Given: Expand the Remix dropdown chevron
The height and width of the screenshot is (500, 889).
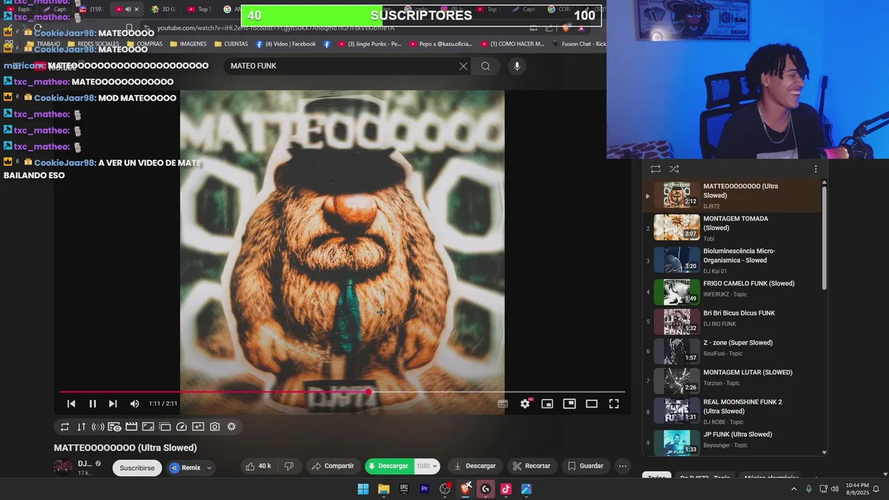Looking at the screenshot, I should (x=208, y=468).
